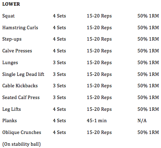Click the LOWER heading text
This screenshot has width=161, height=148.
pos(11,4)
